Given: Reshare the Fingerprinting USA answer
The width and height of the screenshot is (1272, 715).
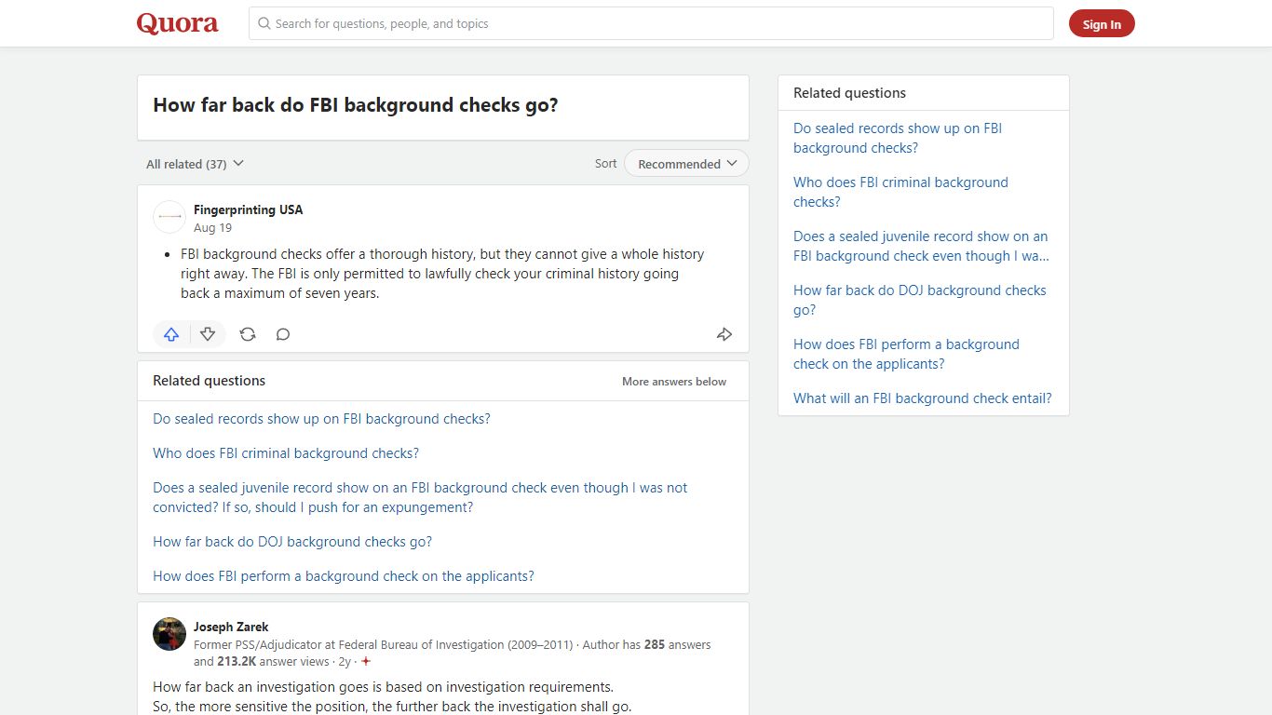Looking at the screenshot, I should tap(248, 334).
